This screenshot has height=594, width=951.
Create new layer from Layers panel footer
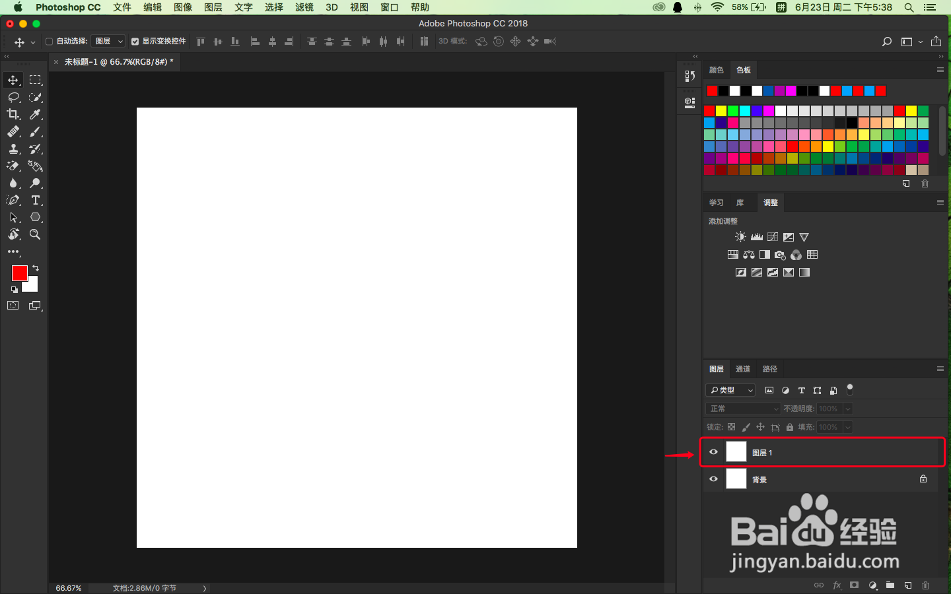point(908,585)
